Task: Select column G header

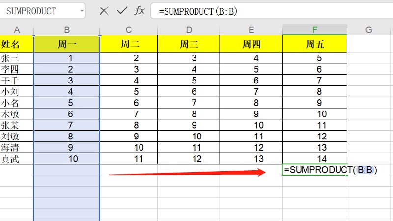Action: click(369, 29)
